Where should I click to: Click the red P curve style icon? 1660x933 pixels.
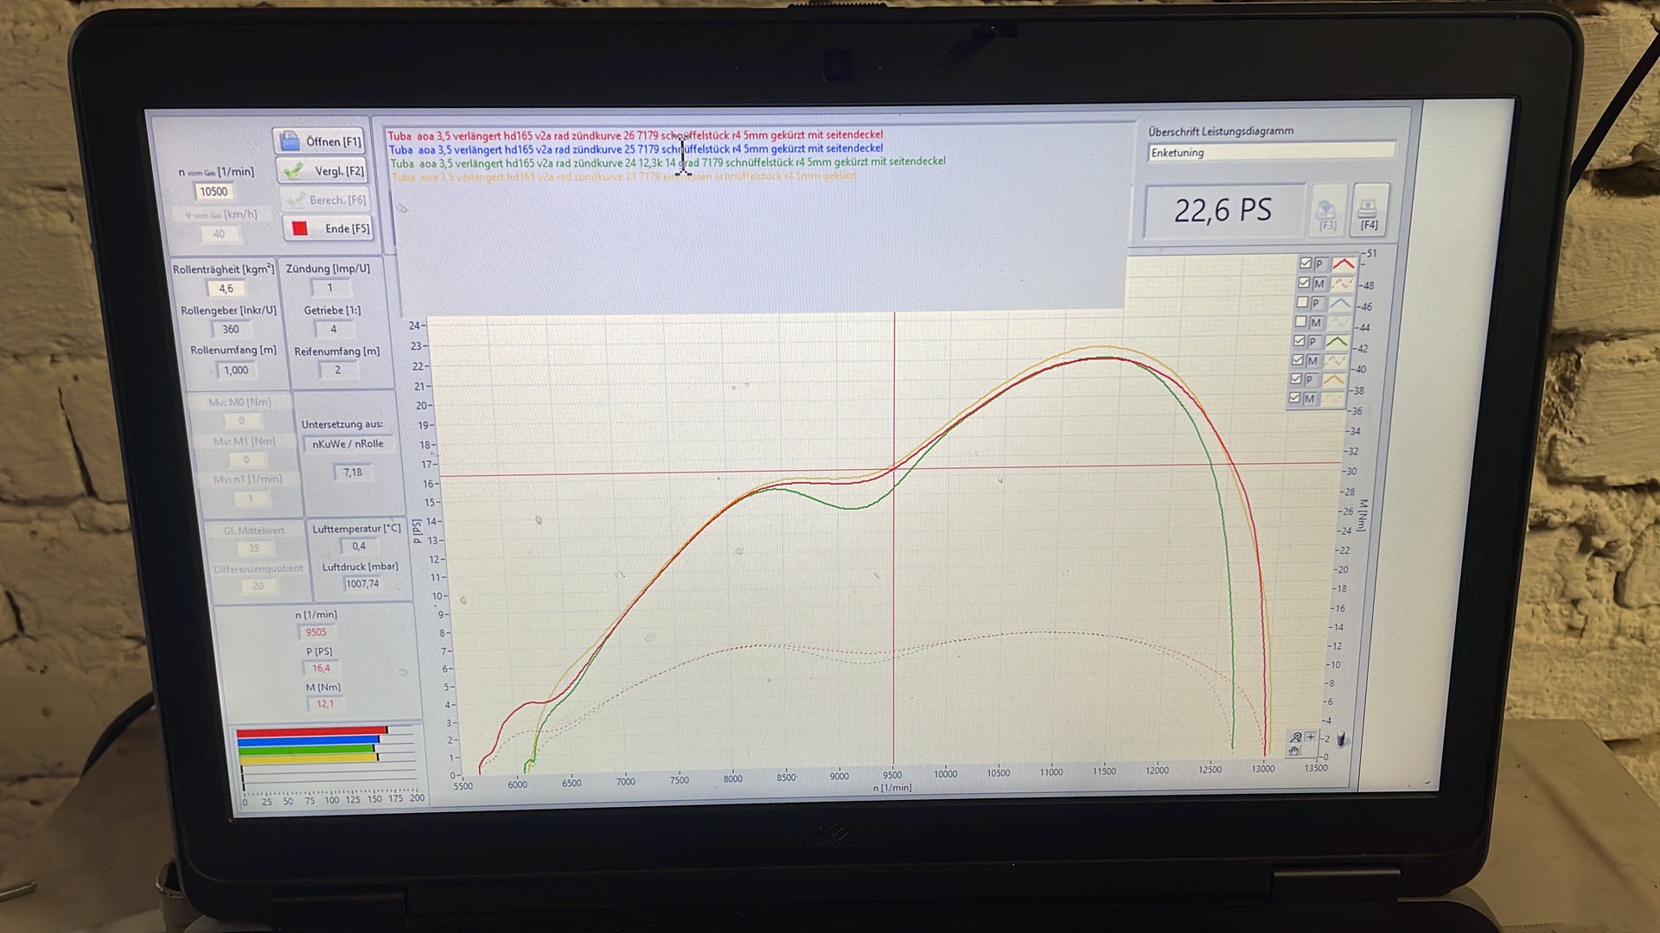coord(1343,263)
